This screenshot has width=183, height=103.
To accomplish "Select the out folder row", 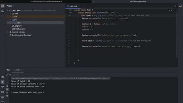I will (x=35, y=17).
